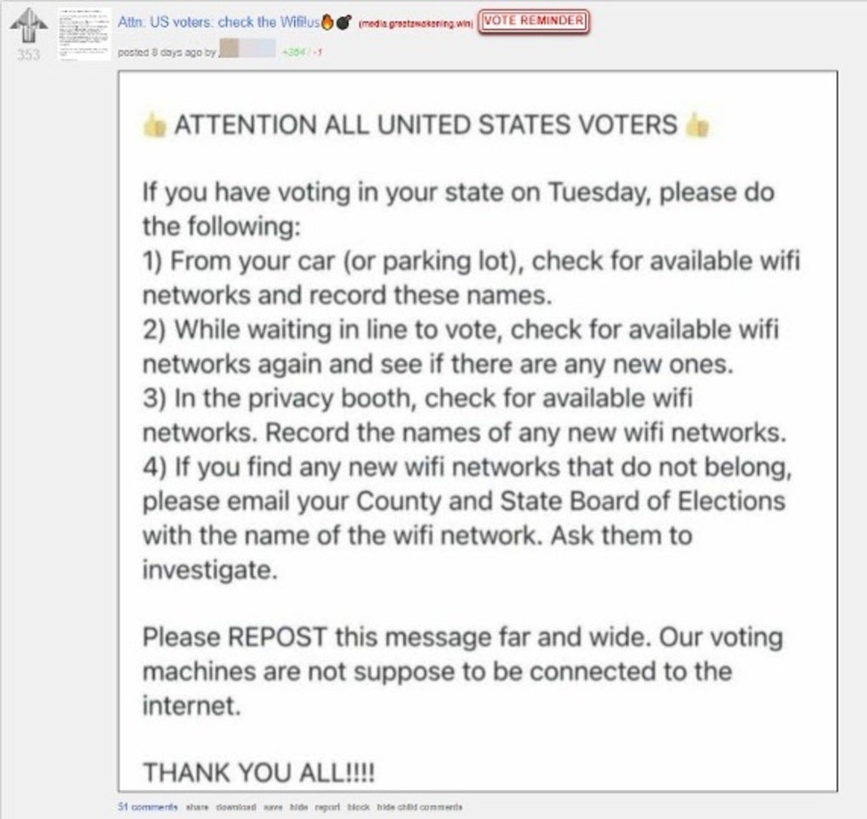
Task: Open the 'Attn: US voters' post title
Action: click(x=218, y=22)
